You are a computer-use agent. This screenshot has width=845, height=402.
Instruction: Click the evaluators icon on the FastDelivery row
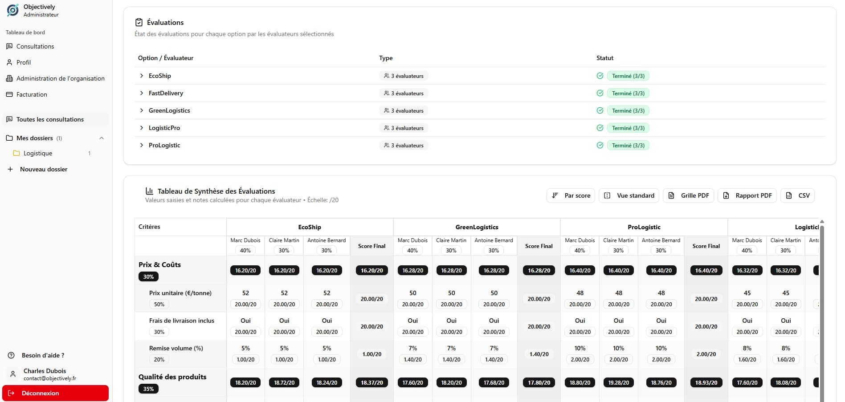coord(386,93)
